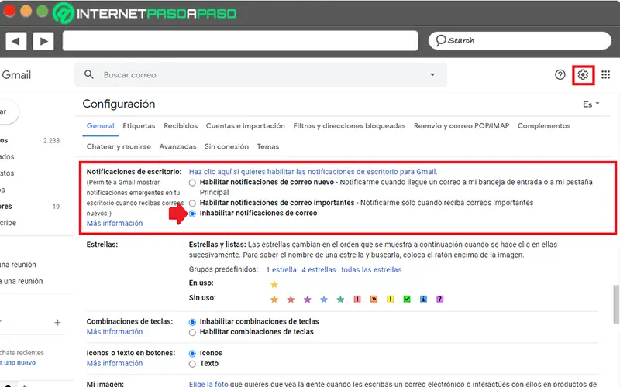Open the Avanzadas tab
620x387 pixels.
point(177,146)
